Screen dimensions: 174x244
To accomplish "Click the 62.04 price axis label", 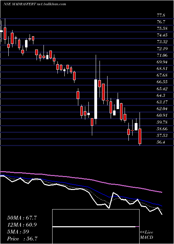I will (x=162, y=109).
